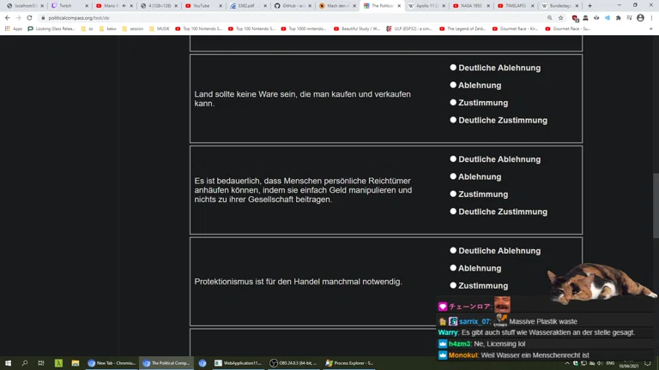Click the ENG language indicator in tray
Image resolution: width=659 pixels, height=370 pixels.
610,363
